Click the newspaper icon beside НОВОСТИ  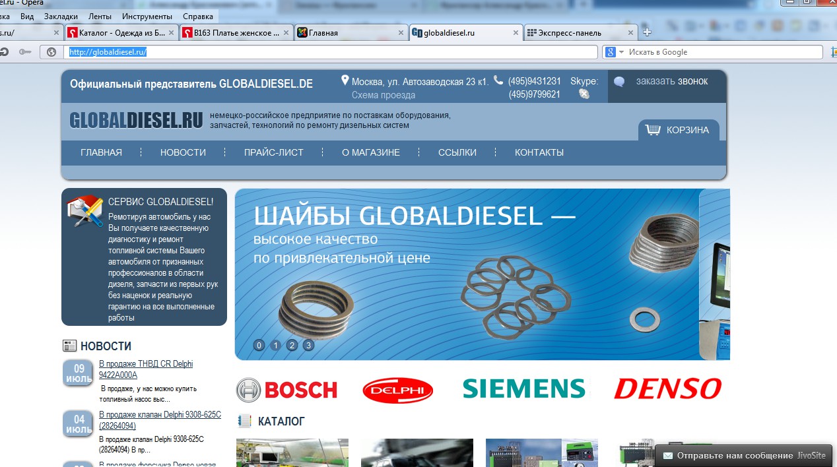click(69, 346)
